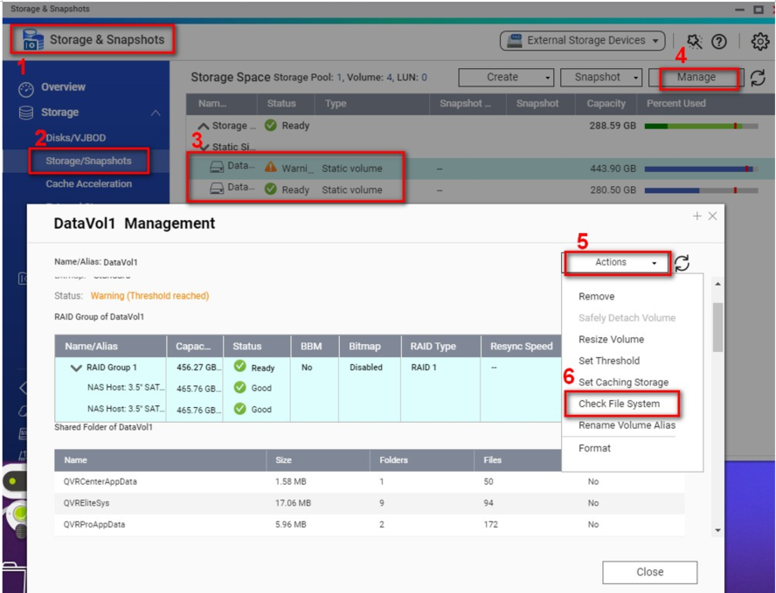Expand the Snapshot dropdown button

click(602, 78)
